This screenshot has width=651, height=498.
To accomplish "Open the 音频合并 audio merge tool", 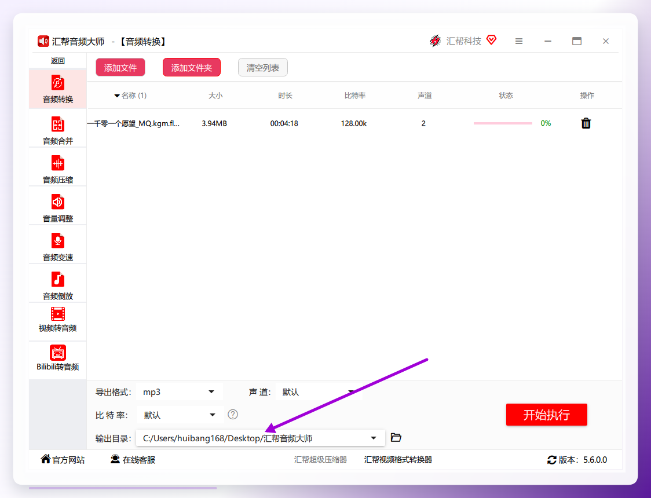I will tap(58, 130).
